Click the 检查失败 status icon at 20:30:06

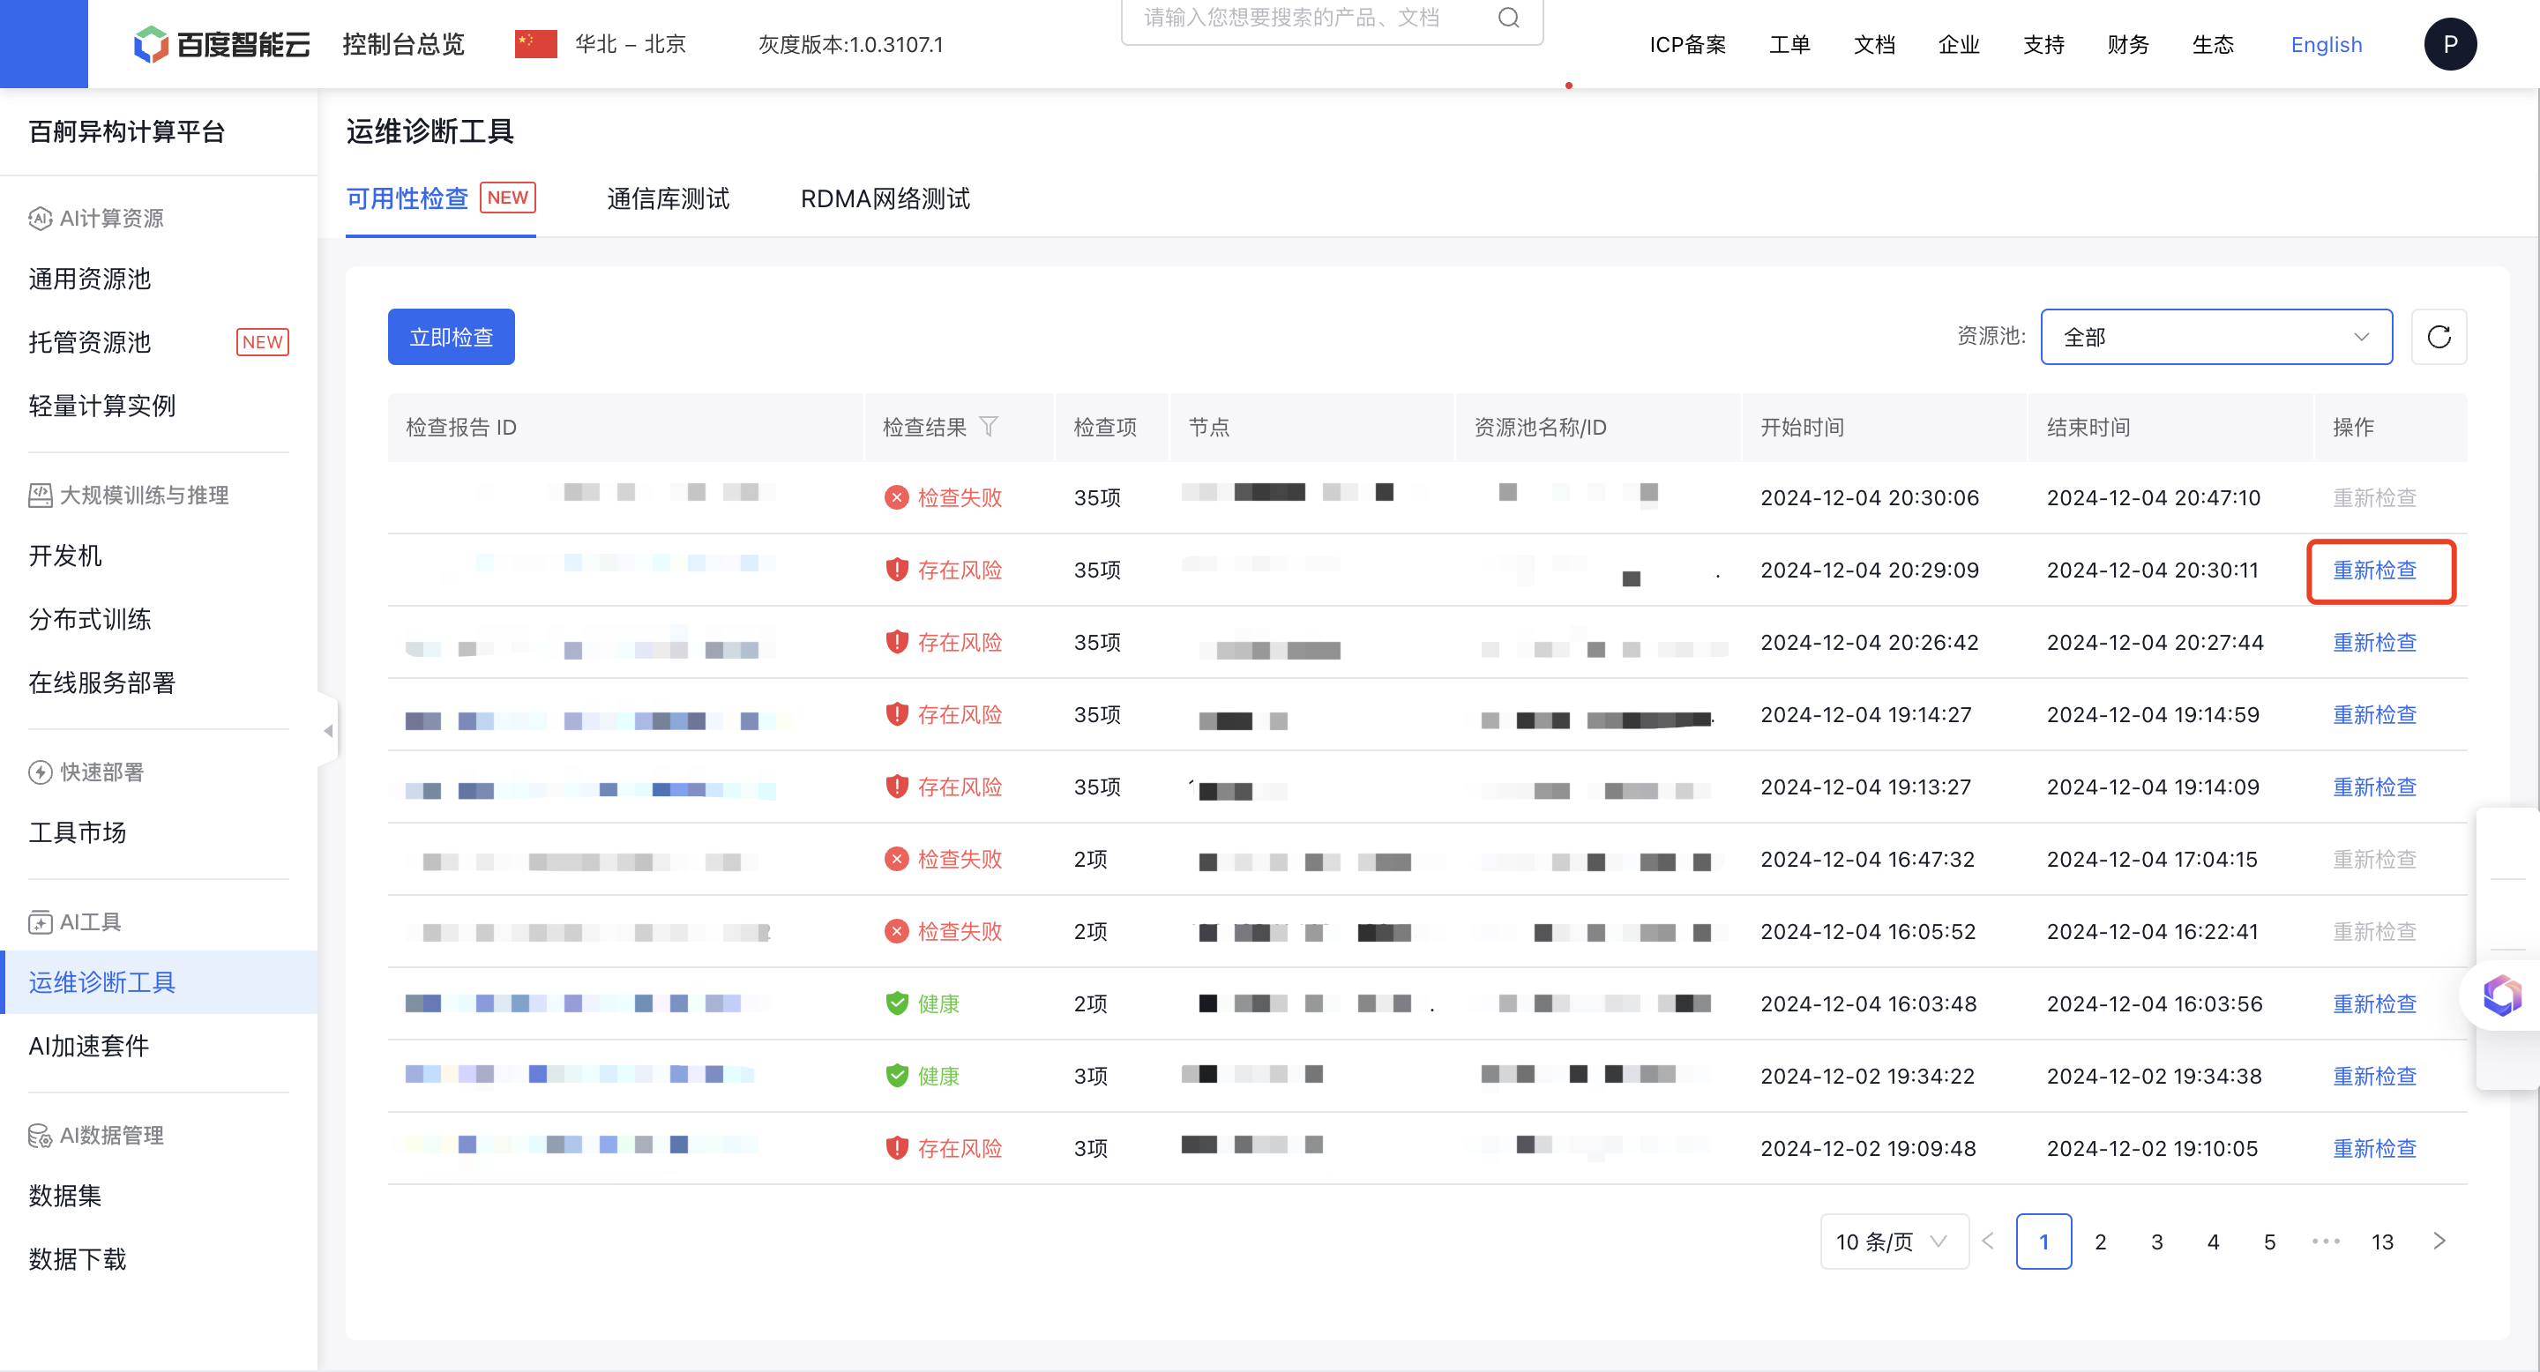(x=895, y=497)
